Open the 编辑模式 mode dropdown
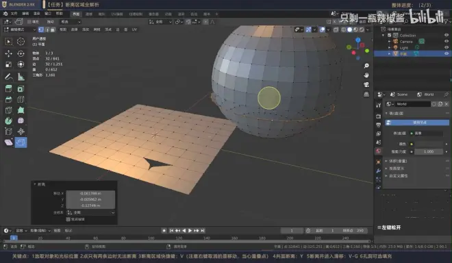This screenshot has height=263, width=452. pyautogui.click(x=20, y=29)
